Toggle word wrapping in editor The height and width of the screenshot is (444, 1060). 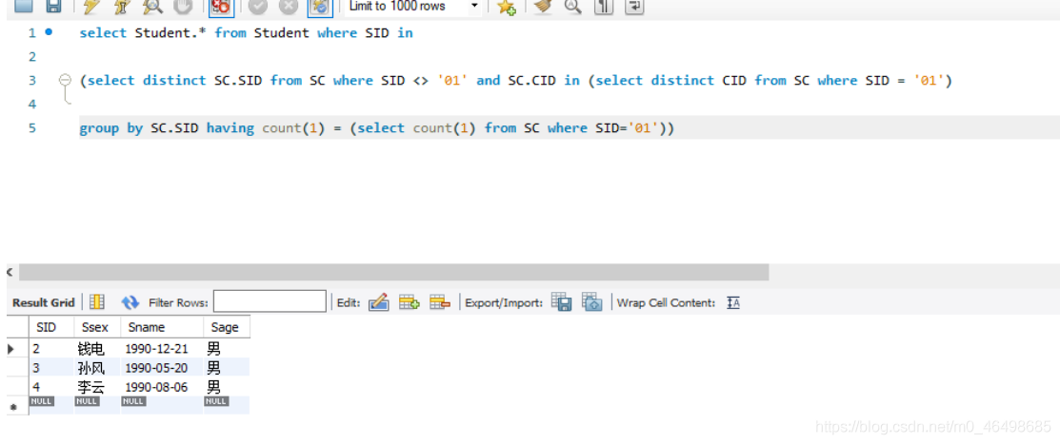(x=634, y=7)
